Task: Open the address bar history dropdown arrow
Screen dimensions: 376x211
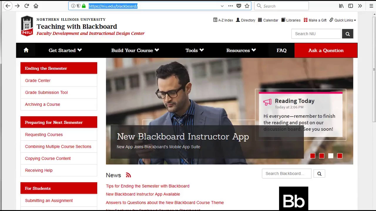Action: click(222, 6)
